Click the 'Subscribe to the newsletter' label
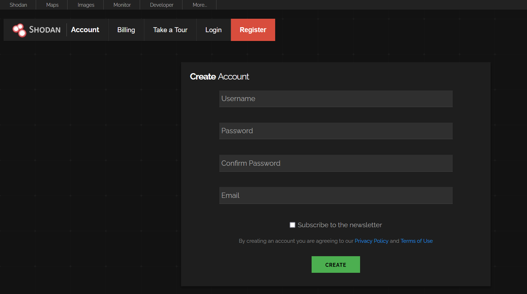This screenshot has height=294, width=527. tap(340, 225)
